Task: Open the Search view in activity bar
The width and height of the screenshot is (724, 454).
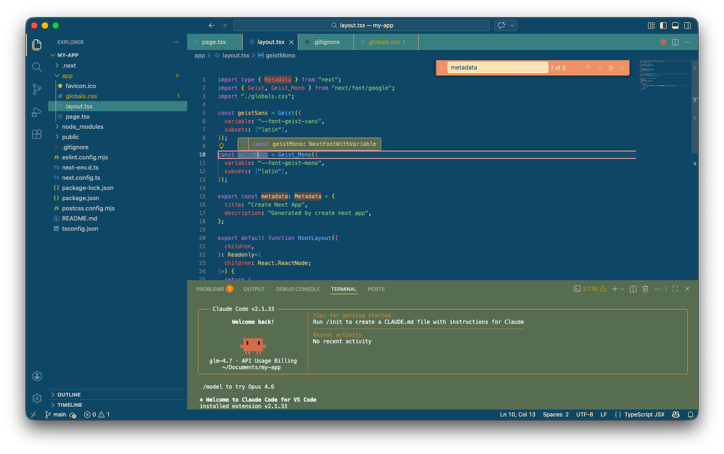Action: [37, 67]
